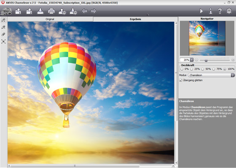Open background image with the first upload icon
Image resolution: width=236 pixels, height=168 pixels.
18,11
